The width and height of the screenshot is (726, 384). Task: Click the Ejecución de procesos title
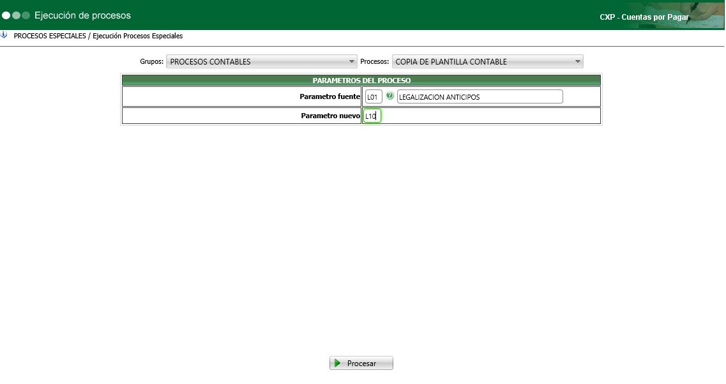82,15
